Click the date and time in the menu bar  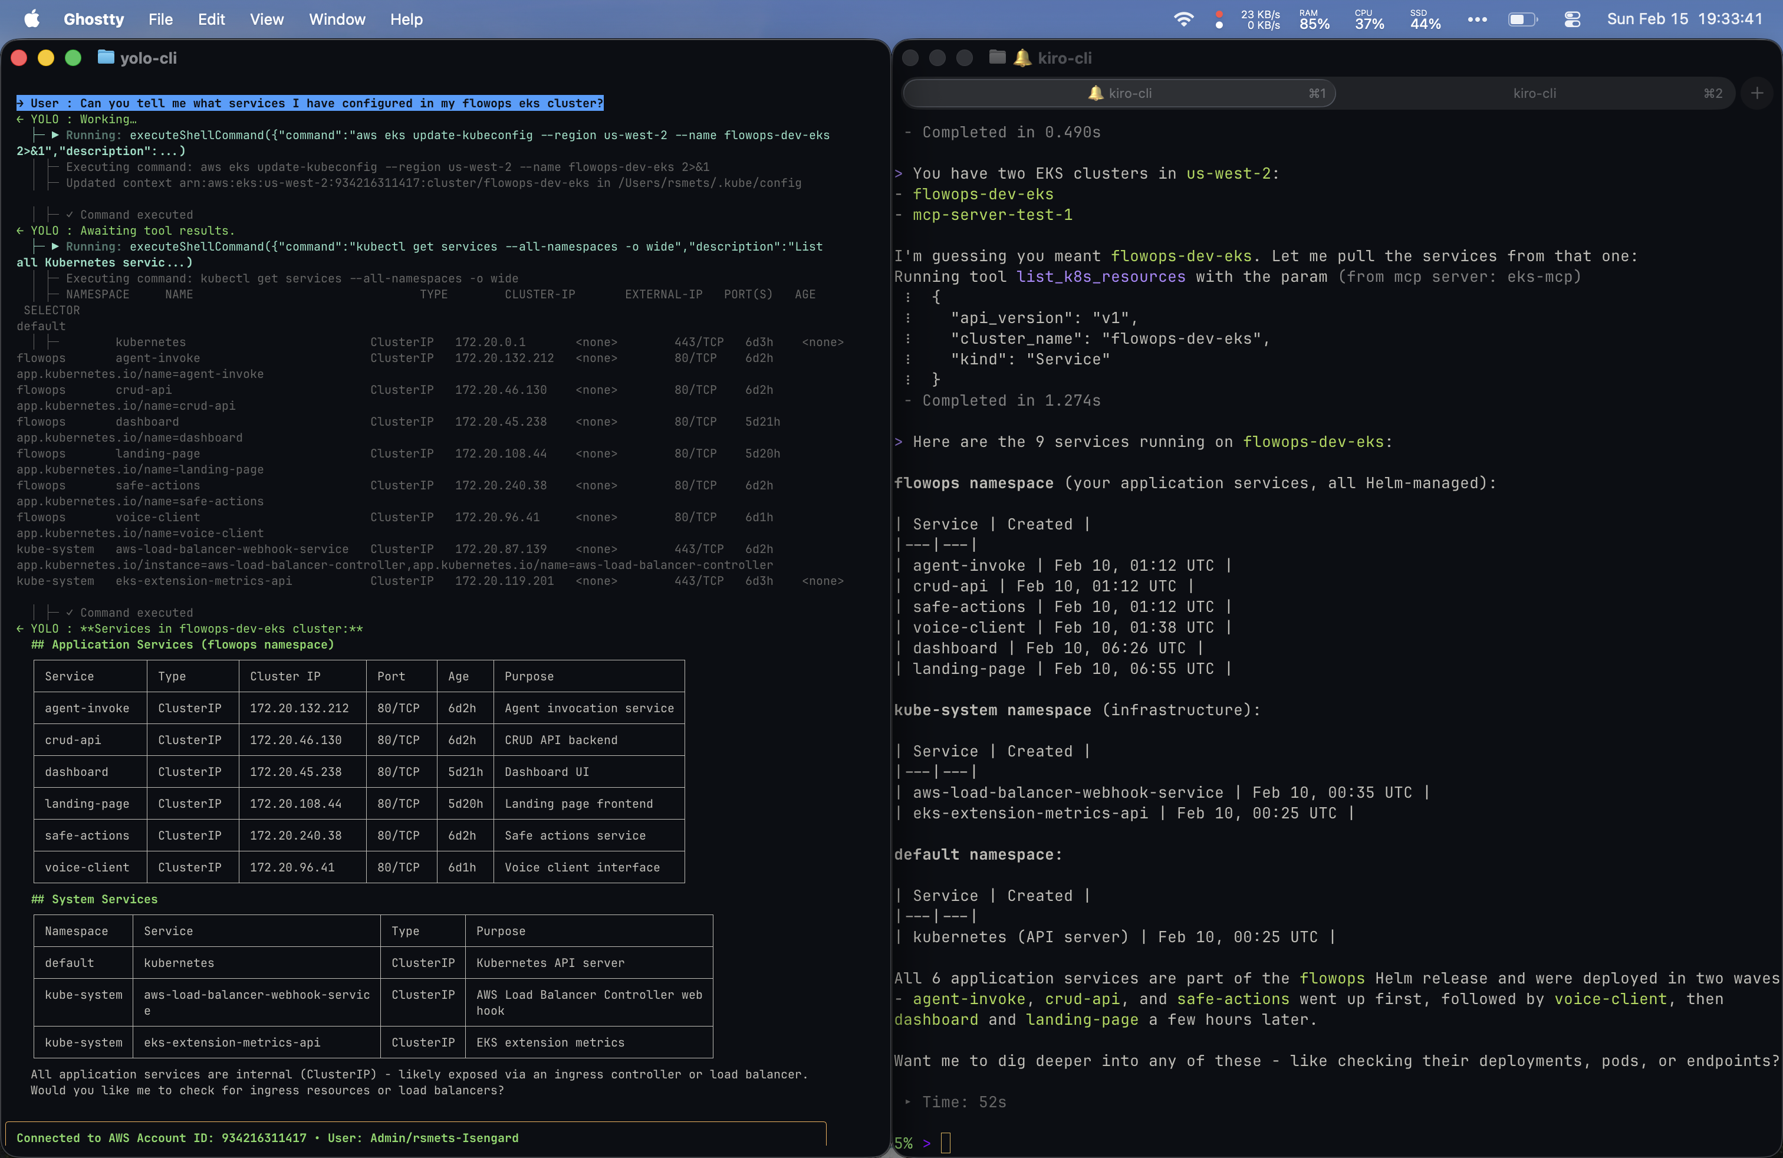point(1685,19)
